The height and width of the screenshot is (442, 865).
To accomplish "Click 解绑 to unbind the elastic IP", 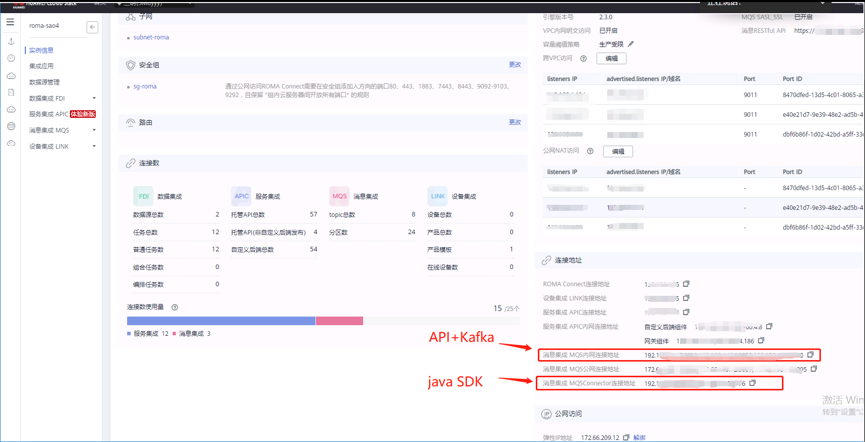I will (639, 437).
